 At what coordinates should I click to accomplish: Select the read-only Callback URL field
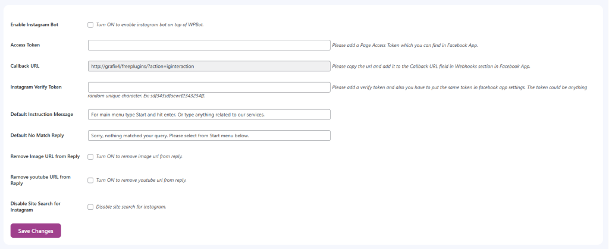[209, 66]
